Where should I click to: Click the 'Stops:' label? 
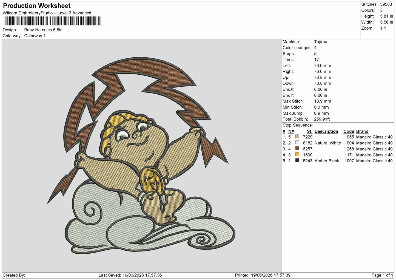(x=289, y=54)
